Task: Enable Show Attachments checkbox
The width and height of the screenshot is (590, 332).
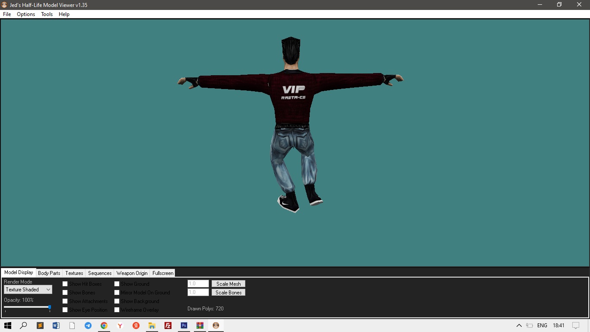Action: [x=65, y=301]
